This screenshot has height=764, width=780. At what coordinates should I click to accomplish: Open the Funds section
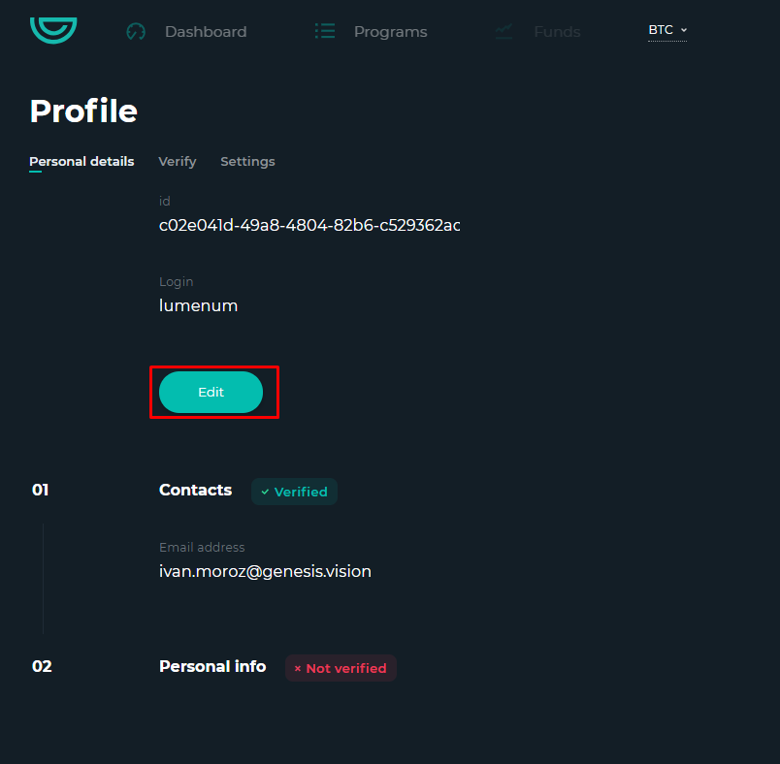pos(557,32)
